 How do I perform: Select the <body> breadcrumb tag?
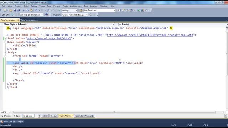click(53, 116)
